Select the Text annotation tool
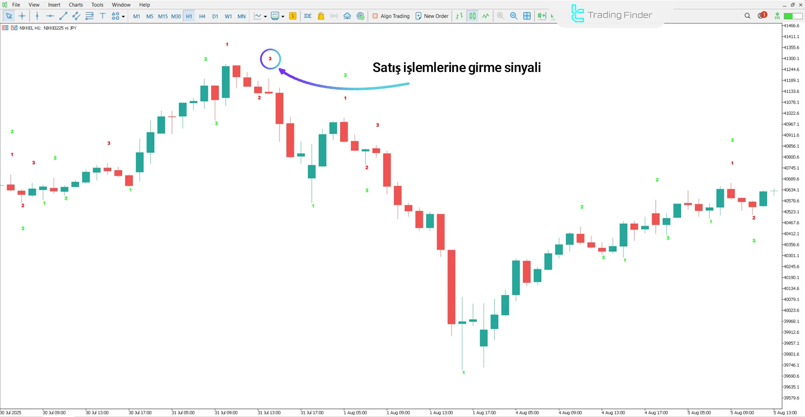This screenshot has width=805, height=417. point(102,16)
